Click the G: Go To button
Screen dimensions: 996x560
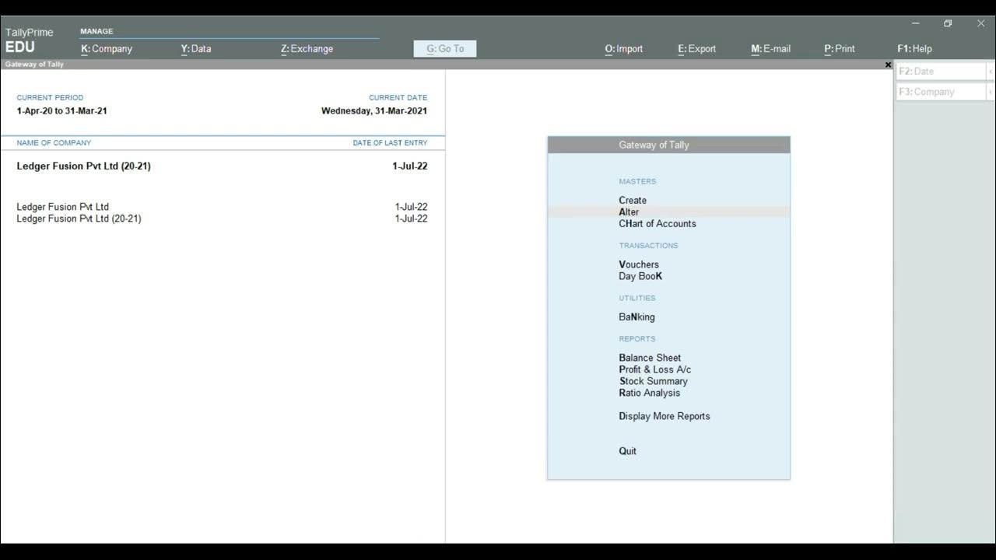tap(445, 48)
